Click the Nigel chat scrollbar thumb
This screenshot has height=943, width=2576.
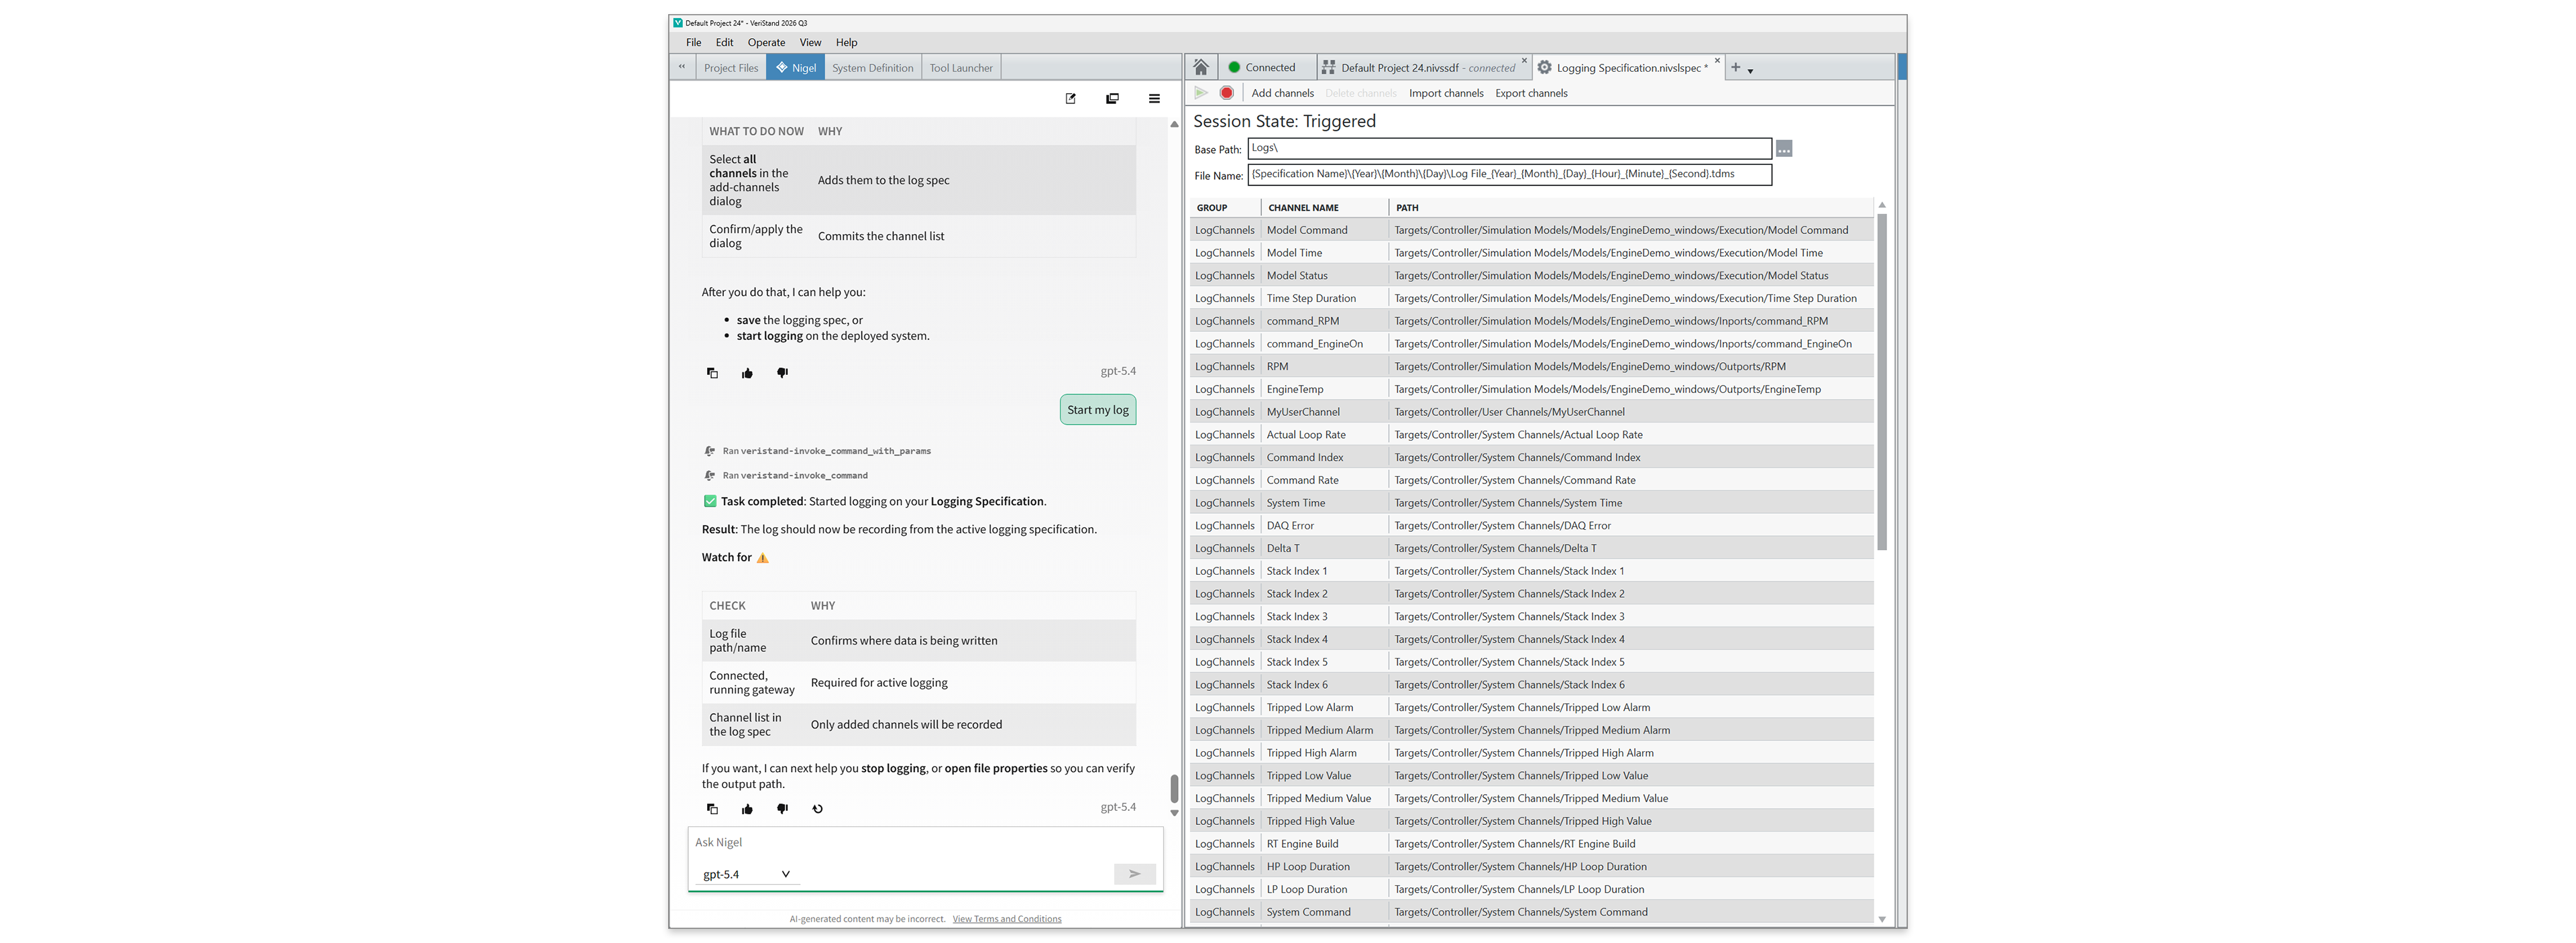click(x=1174, y=788)
